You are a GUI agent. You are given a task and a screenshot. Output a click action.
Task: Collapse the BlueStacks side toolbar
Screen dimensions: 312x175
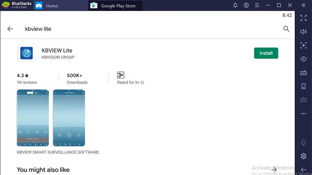pyautogui.click(x=303, y=5)
